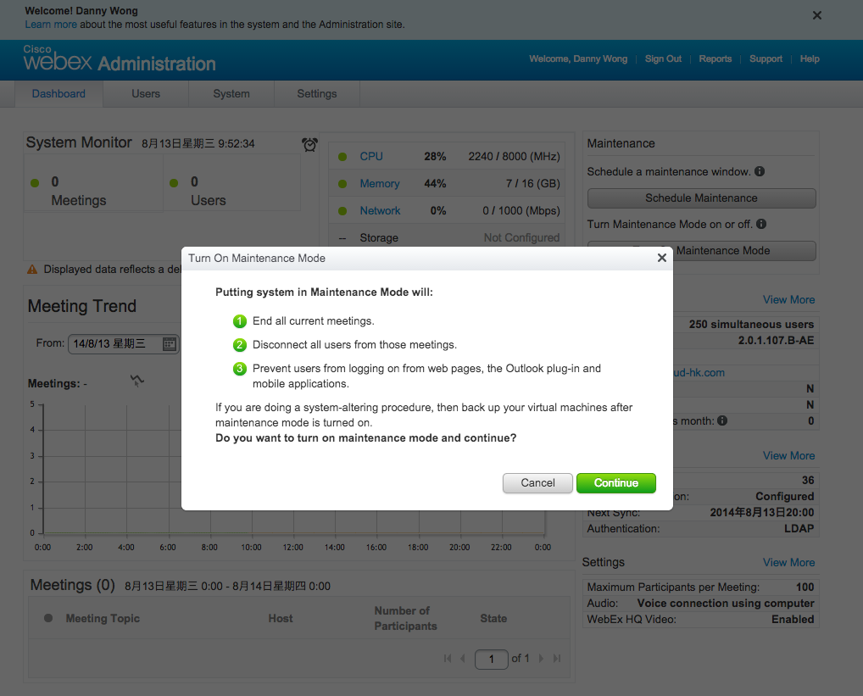Open the Reports menu item
863x696 pixels.
click(715, 58)
